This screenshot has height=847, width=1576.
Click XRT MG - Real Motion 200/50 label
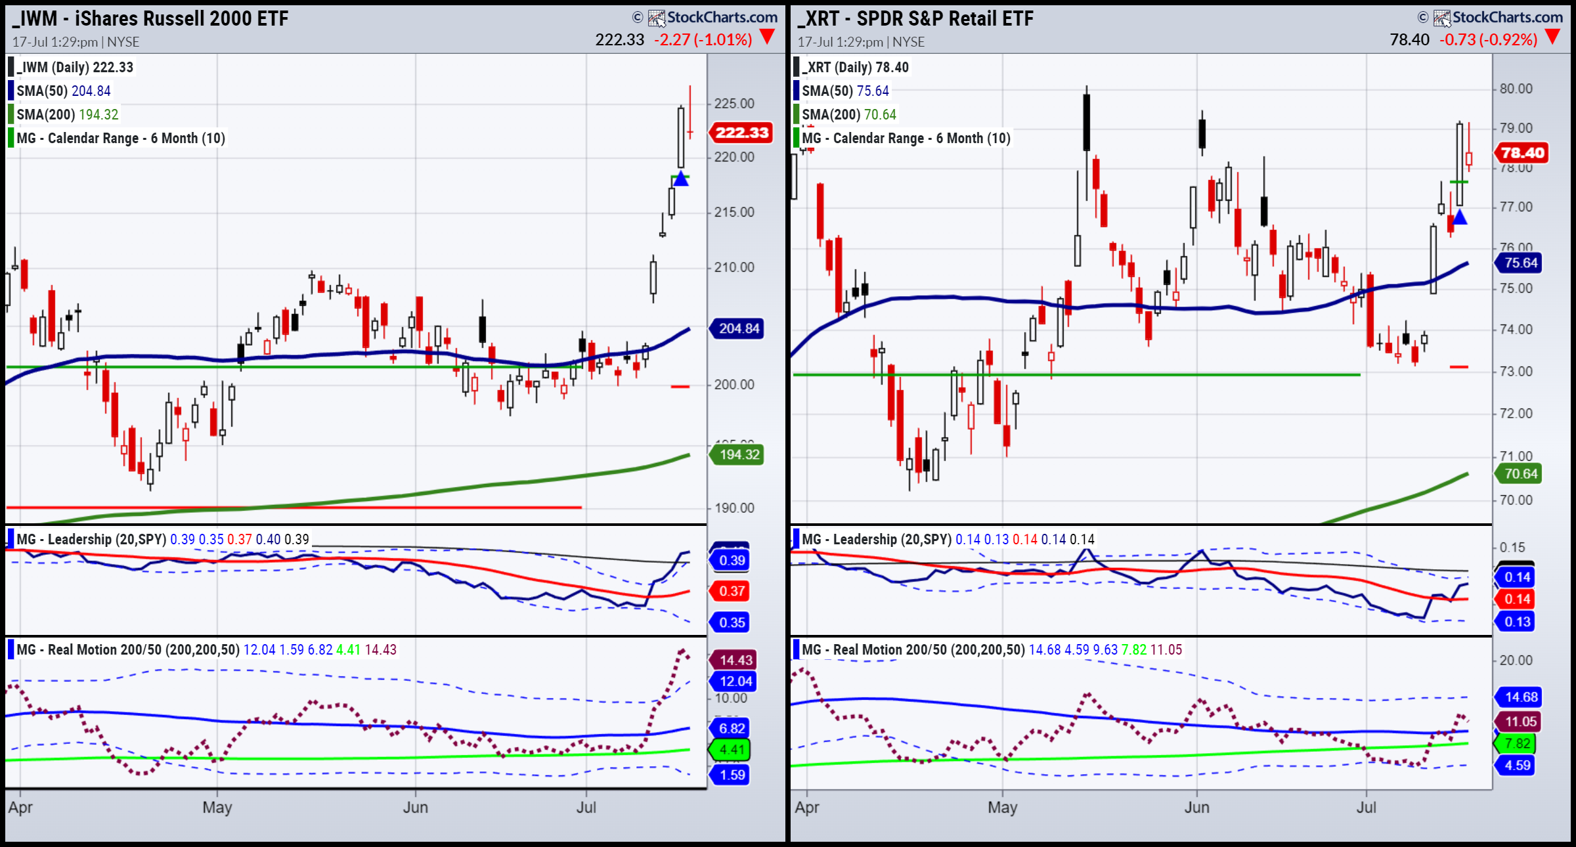coord(913,649)
